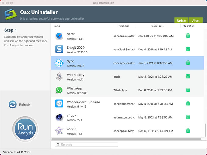Image resolution: width=207 pixels, height=155 pixels.
Task: Delete Web Gallery using its trash icon
Action: pyautogui.click(x=188, y=76)
